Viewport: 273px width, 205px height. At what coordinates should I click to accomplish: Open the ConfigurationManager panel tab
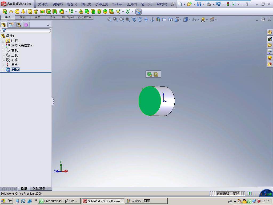click(x=19, y=25)
